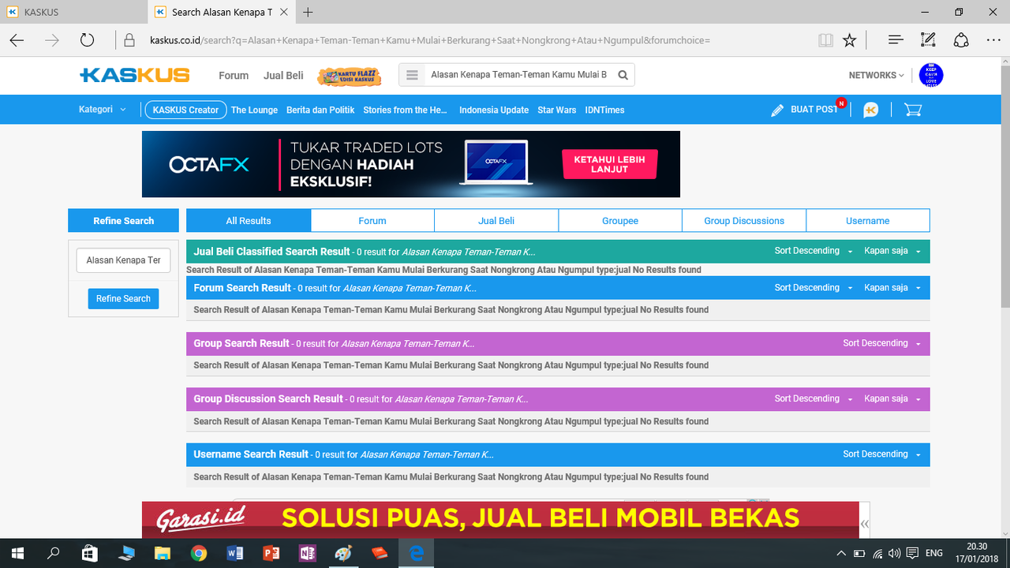Image resolution: width=1010 pixels, height=568 pixels.
Task: Click the Garasi.id mobil bekas banner
Action: [x=500, y=519]
